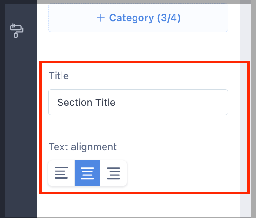Click the word Category in add button
The height and width of the screenshot is (218, 256).
coord(132,18)
